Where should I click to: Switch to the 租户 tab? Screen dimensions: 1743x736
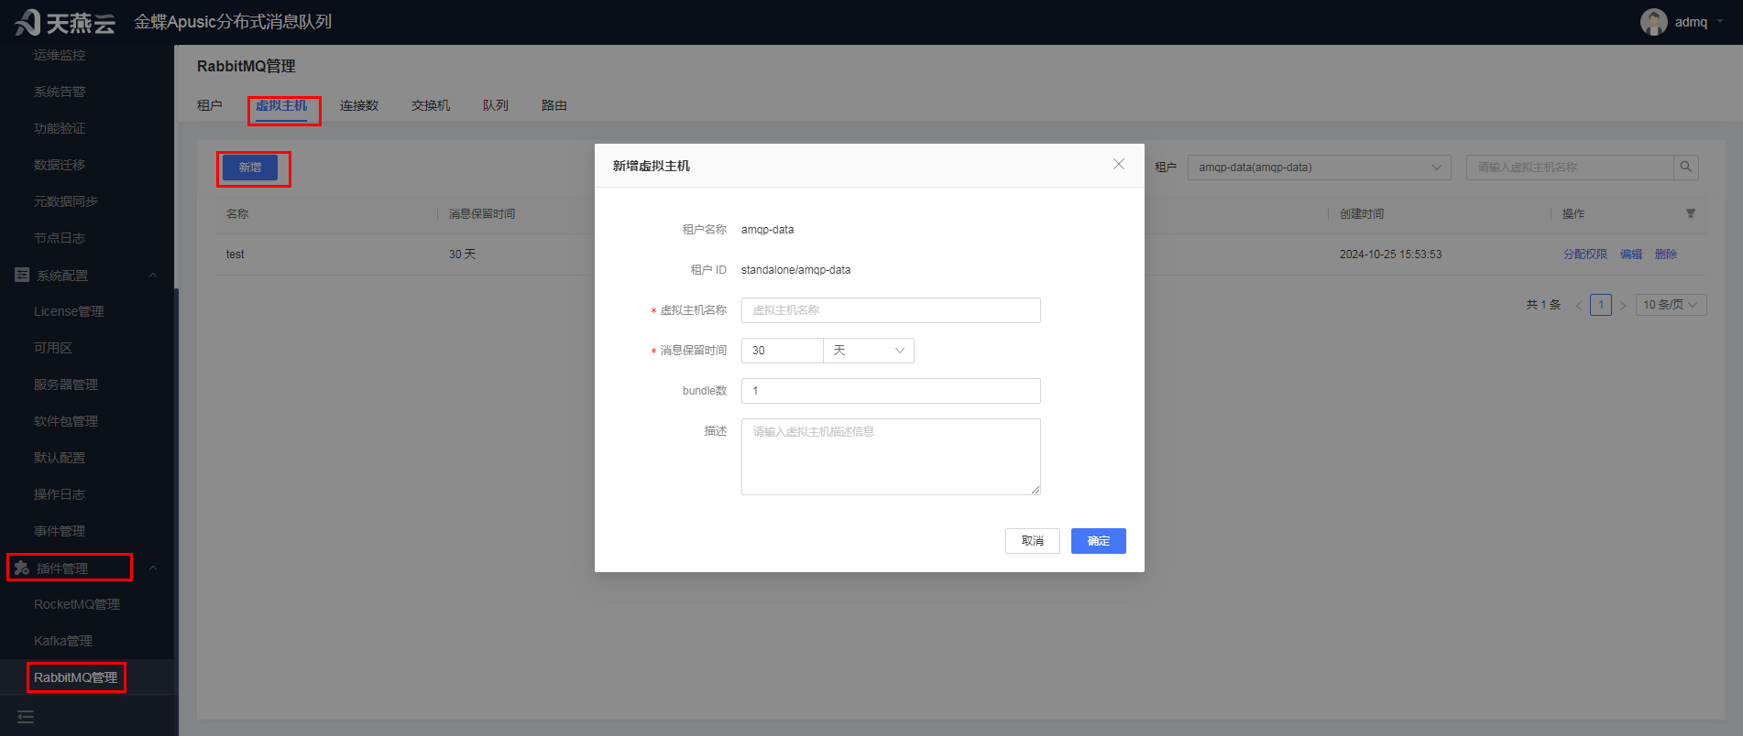[x=210, y=105]
